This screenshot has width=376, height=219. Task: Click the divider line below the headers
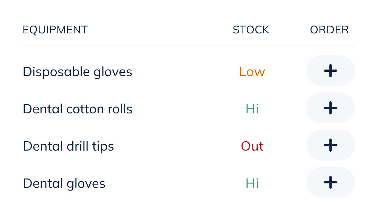[x=188, y=46]
